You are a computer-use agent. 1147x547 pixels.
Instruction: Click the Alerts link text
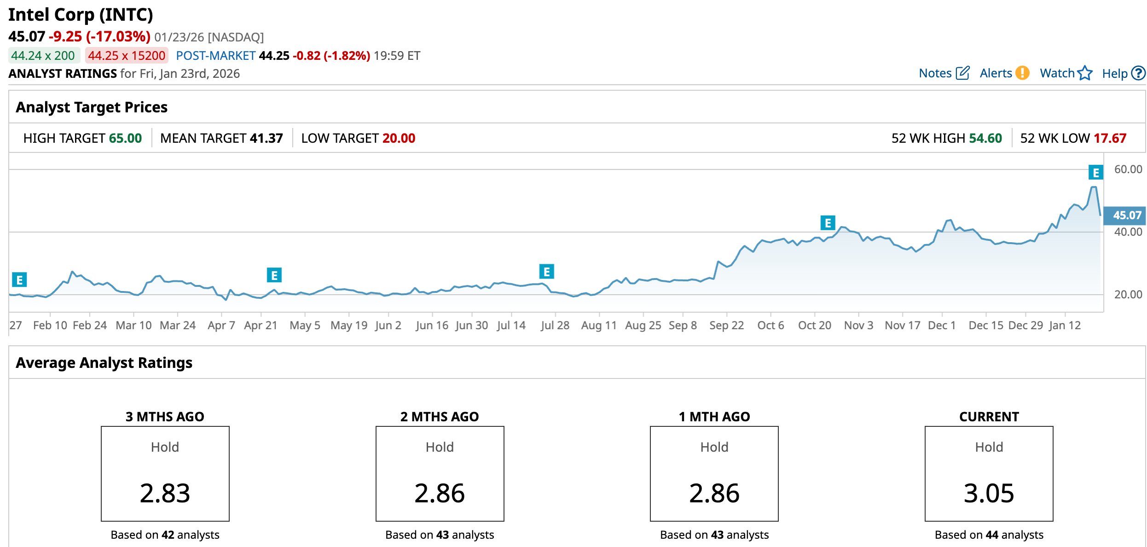click(x=996, y=73)
